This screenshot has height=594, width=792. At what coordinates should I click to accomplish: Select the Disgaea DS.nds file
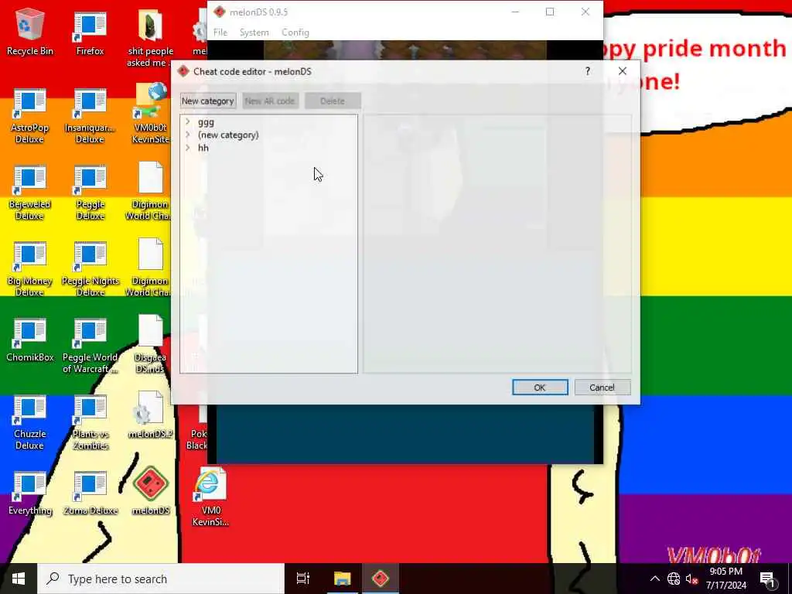pos(151,344)
